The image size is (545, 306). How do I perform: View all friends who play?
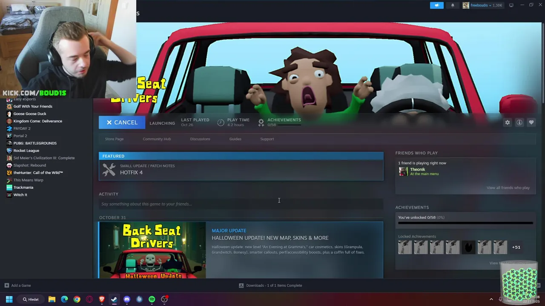508,188
